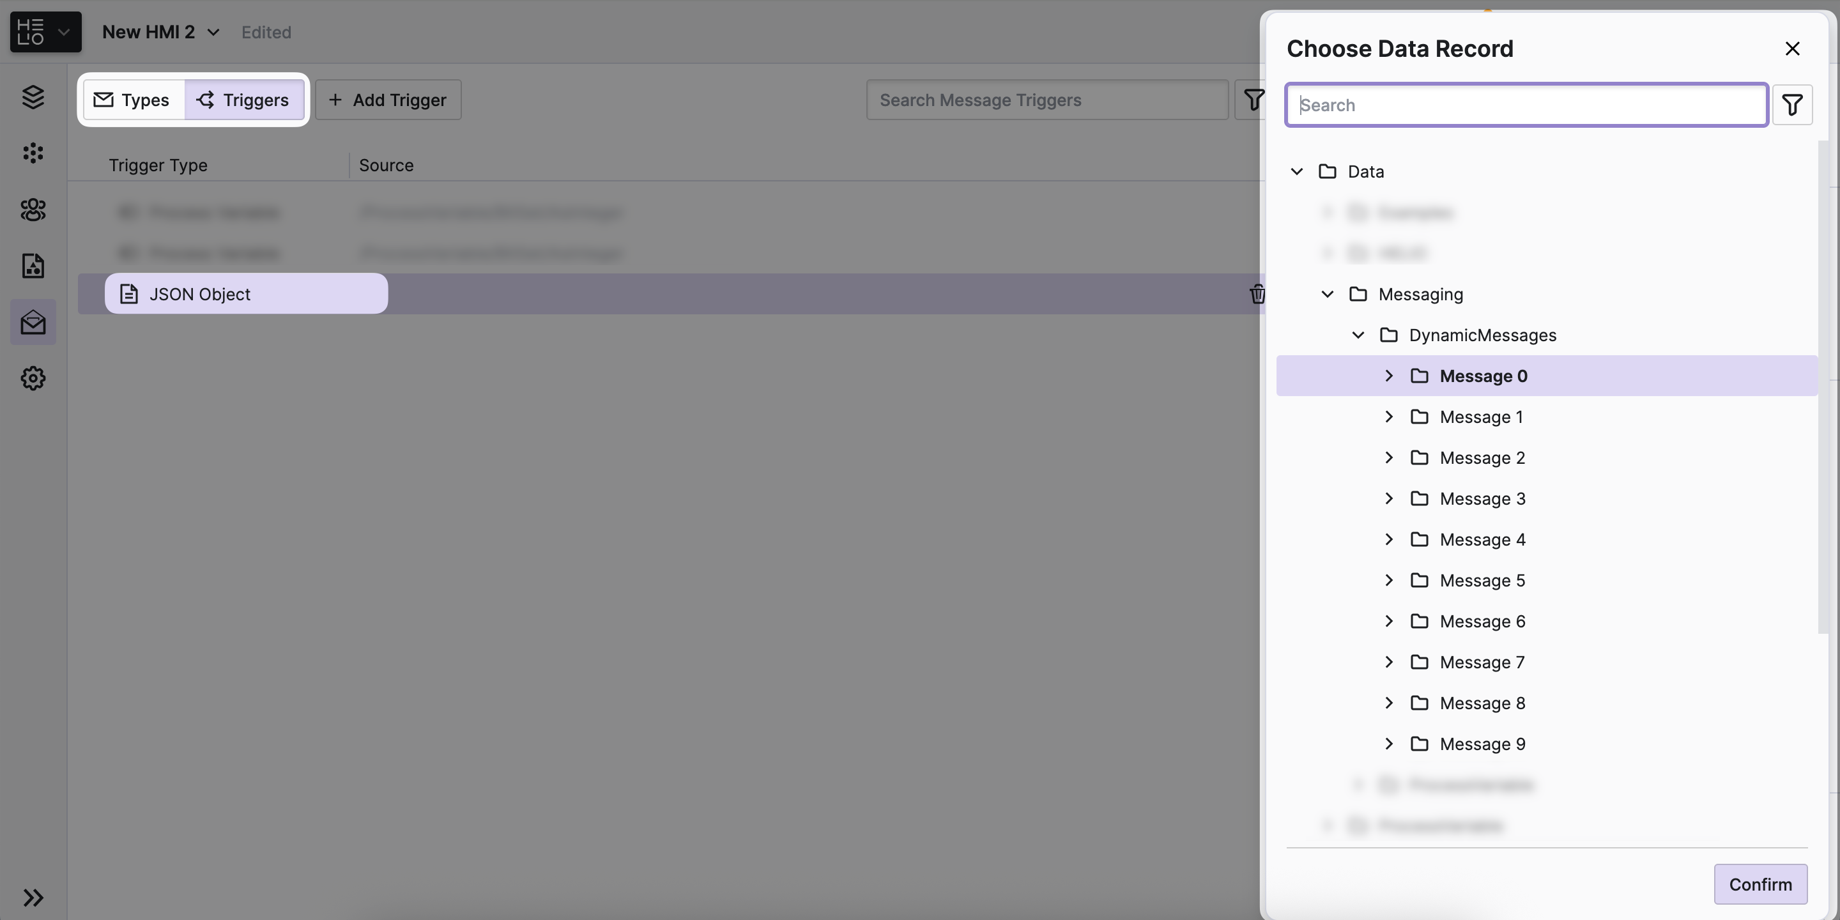
Task: Expand the Message 3 folder
Action: point(1388,498)
